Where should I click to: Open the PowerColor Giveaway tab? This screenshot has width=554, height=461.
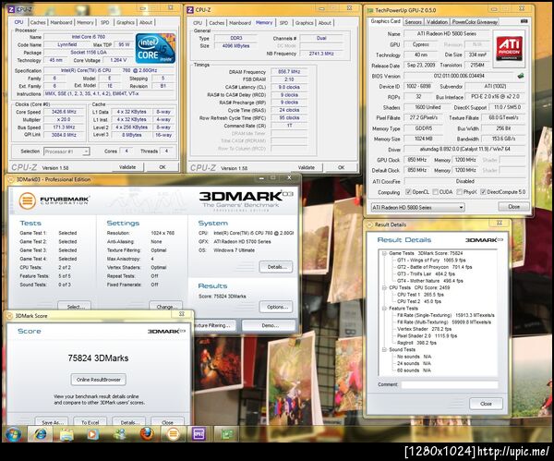(475, 22)
